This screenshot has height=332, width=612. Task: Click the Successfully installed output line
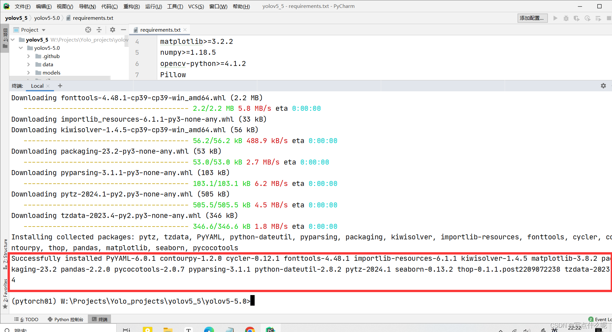click(x=310, y=258)
